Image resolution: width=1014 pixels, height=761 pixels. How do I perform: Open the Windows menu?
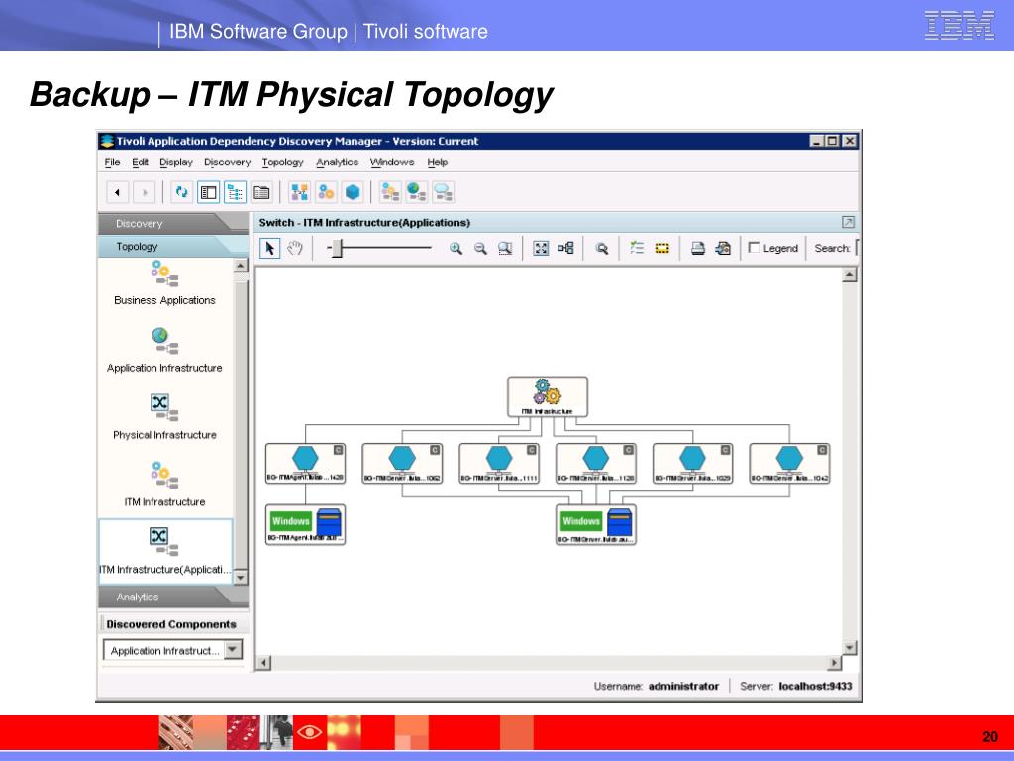click(392, 162)
